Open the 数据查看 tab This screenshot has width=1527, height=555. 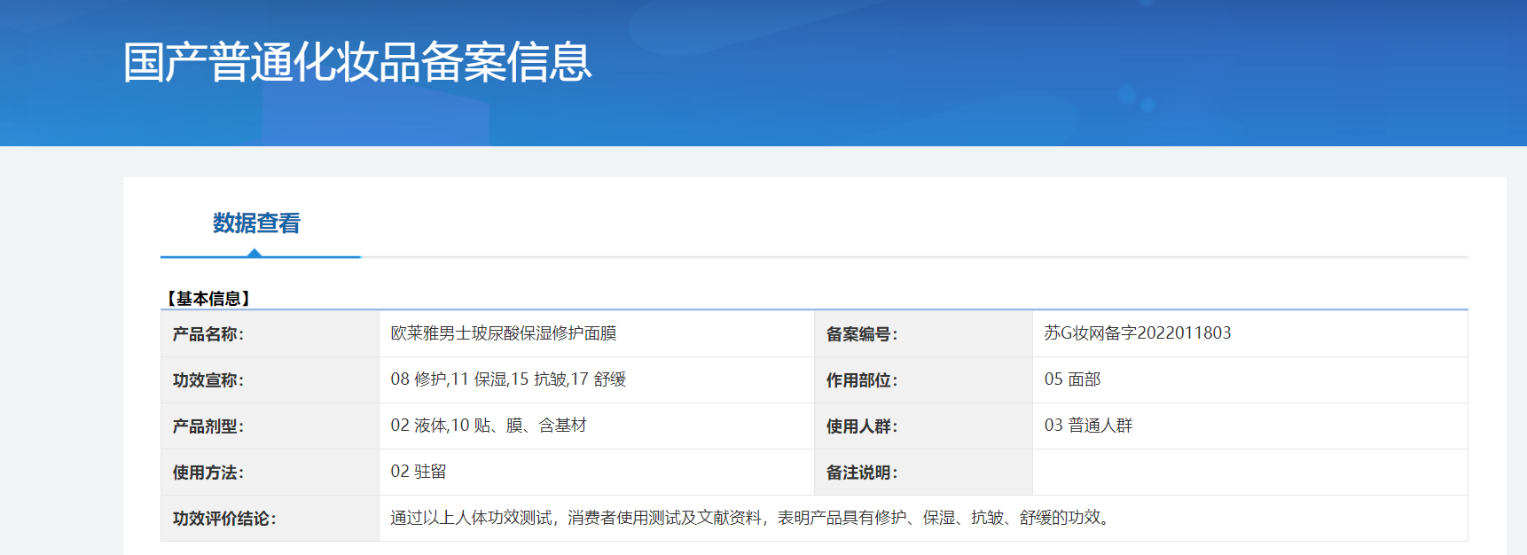click(256, 223)
